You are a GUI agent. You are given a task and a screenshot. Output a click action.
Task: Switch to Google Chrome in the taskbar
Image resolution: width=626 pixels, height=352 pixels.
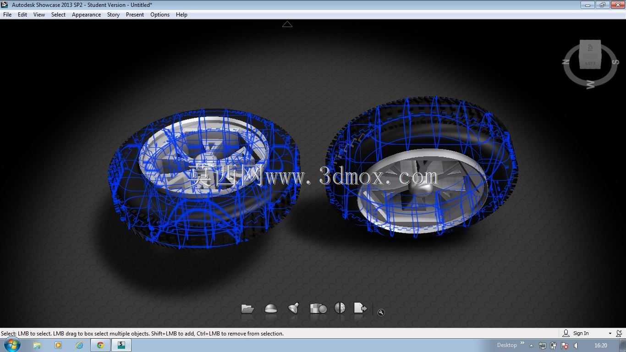click(100, 345)
